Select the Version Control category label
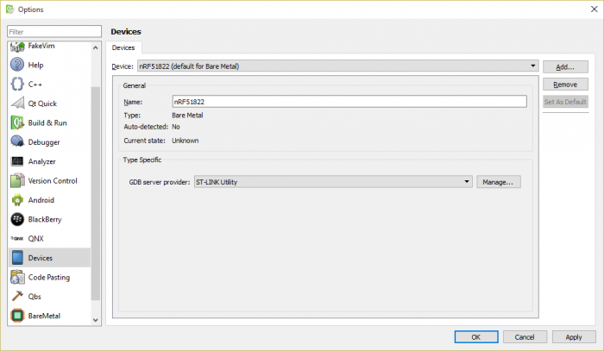604x351 pixels. pyautogui.click(x=53, y=180)
